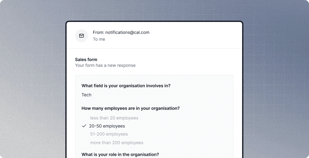The image size is (309, 158).
Task: Click the What is your role question
Action: (x=120, y=155)
